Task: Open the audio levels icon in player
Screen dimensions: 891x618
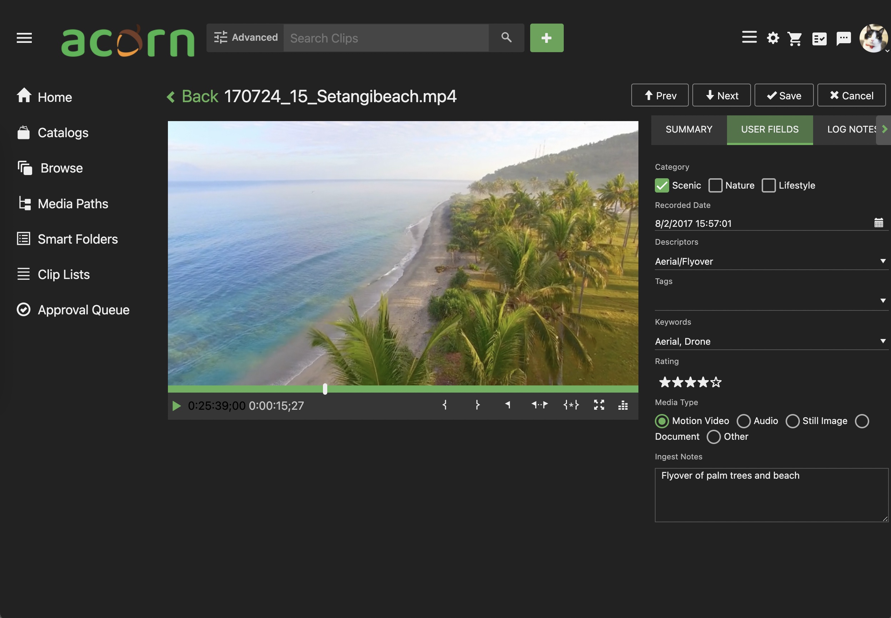Action: [x=623, y=405]
